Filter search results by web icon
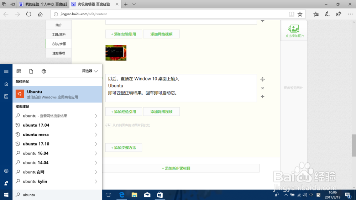 coord(44,71)
